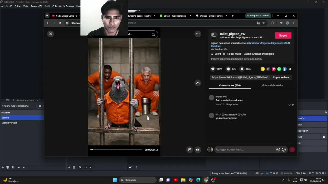
Task: Get the embed code with the </> icon
Action: pyautogui.click(x=268, y=69)
